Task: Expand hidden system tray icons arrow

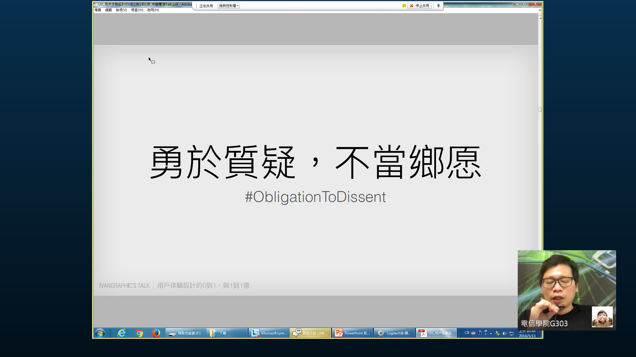Action: (491, 333)
